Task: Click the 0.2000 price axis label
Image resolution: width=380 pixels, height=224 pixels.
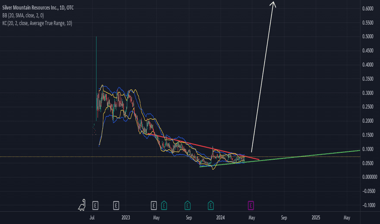Action: 368,121
